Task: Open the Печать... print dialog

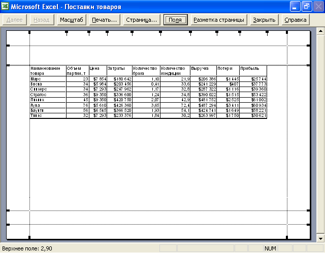Action: pos(105,20)
